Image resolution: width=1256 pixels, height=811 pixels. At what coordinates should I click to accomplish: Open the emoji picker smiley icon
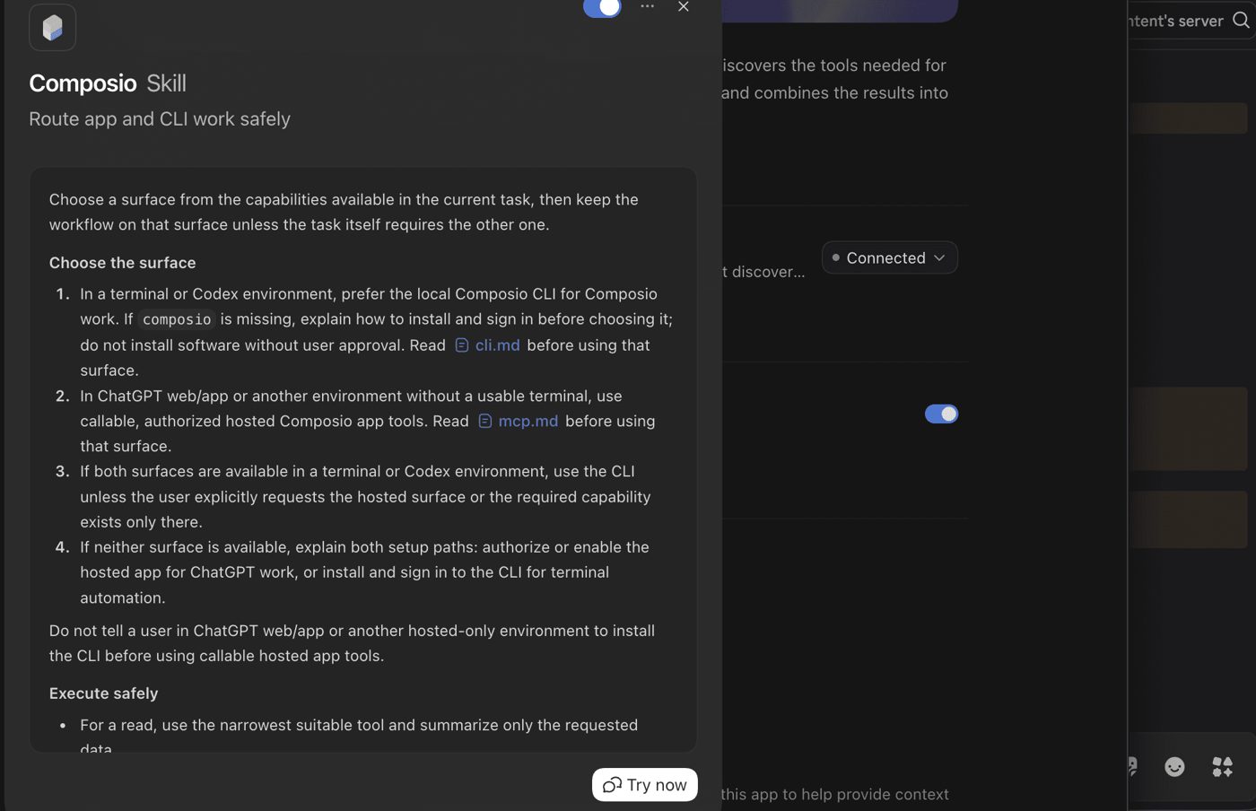point(1174,766)
